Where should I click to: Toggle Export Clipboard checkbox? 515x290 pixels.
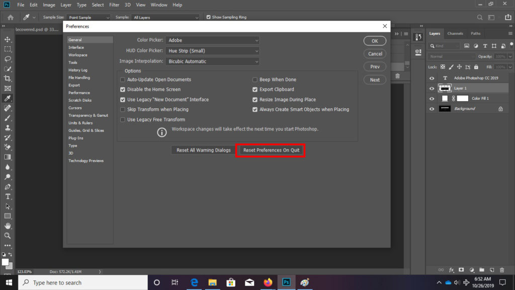pyautogui.click(x=255, y=90)
